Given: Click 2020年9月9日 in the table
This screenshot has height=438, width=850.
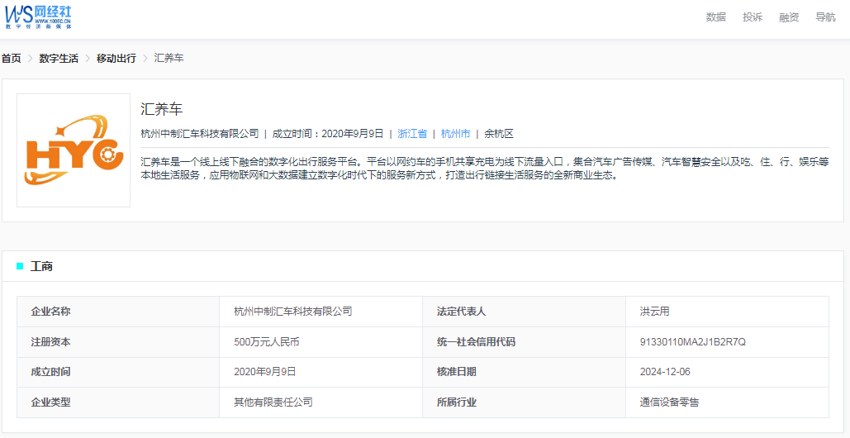Looking at the screenshot, I should click(x=264, y=372).
